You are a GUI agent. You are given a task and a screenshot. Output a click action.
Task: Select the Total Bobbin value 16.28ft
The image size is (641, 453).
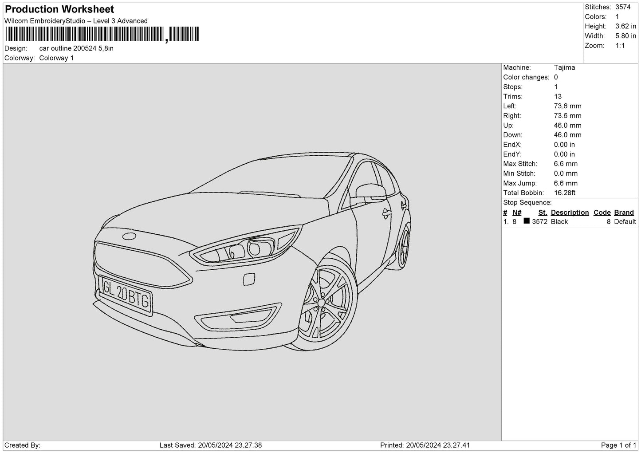565,193
